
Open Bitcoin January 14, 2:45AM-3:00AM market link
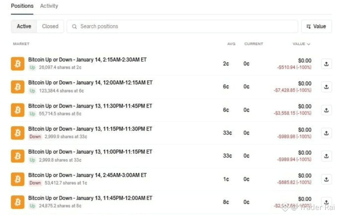tap(87, 175)
